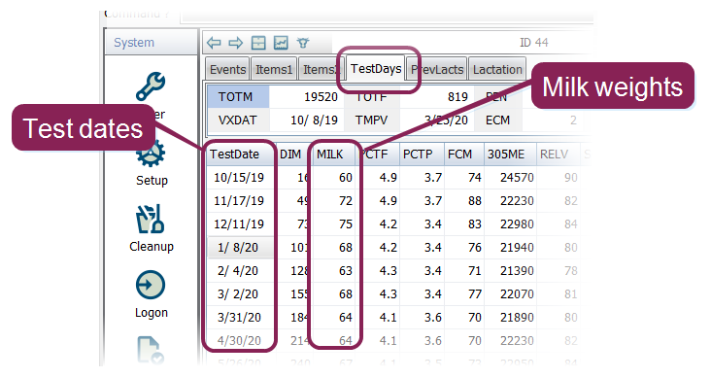Click the ECM field label
This screenshot has height=378, width=711.
pyautogui.click(x=497, y=120)
